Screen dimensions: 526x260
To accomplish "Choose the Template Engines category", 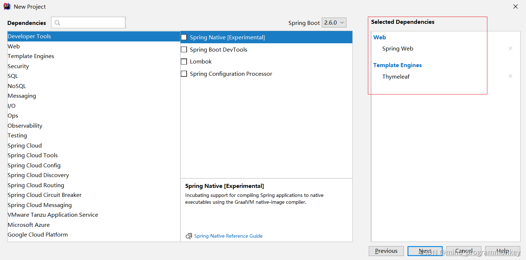I will tap(94, 56).
